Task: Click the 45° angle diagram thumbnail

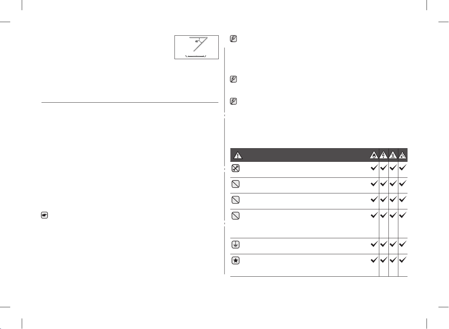Action: pos(197,47)
